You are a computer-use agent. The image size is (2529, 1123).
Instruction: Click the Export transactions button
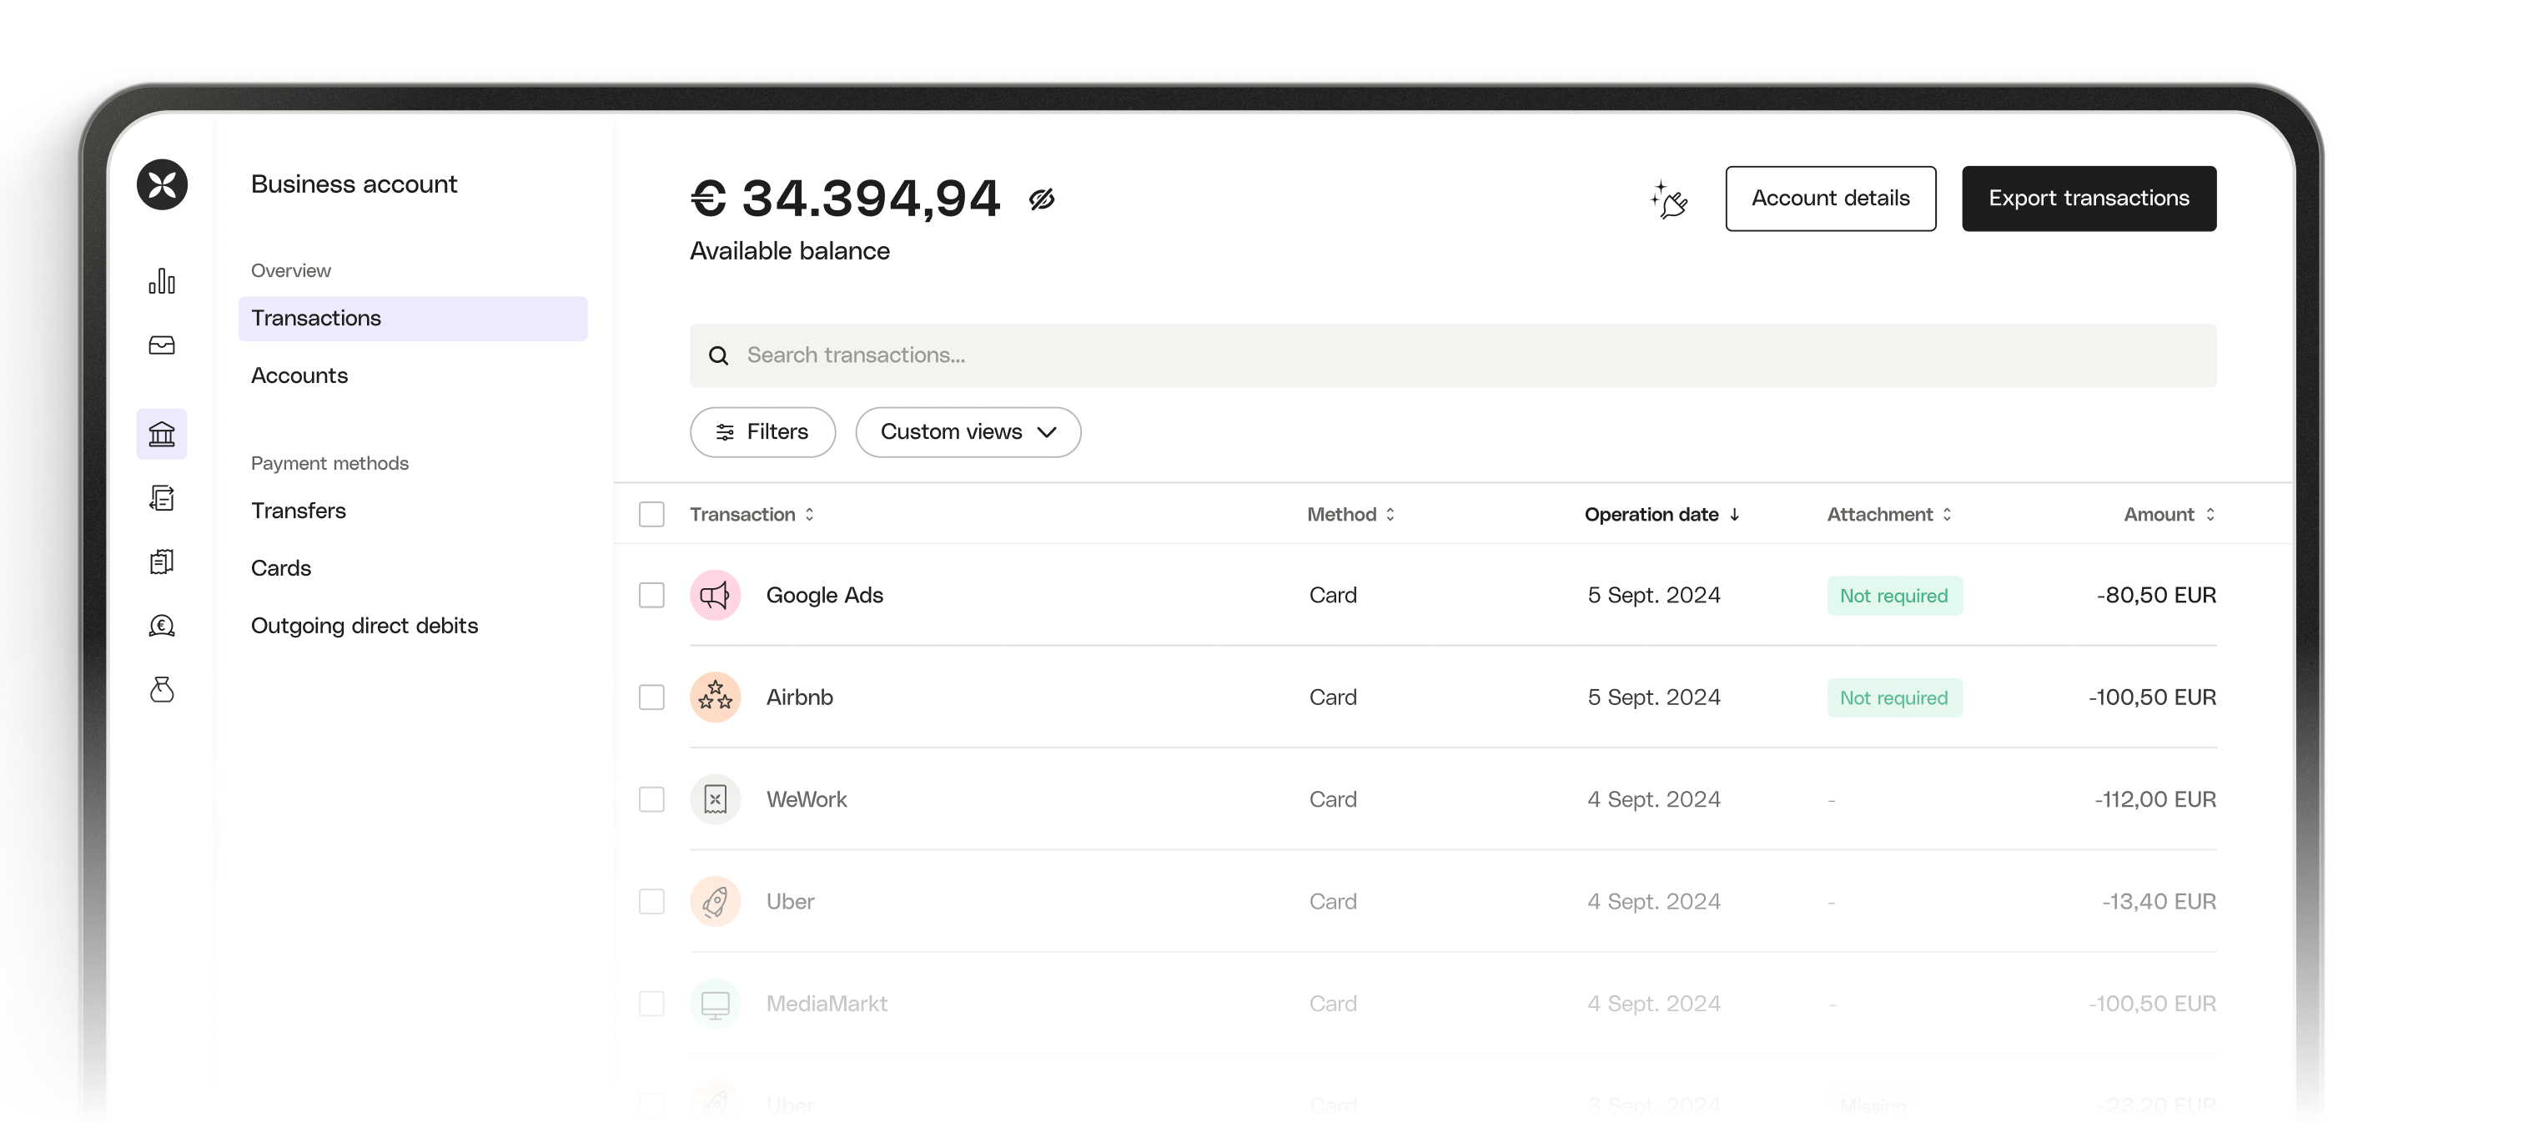coord(2090,197)
